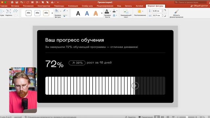The width and height of the screenshot is (210, 118).
Task: Apply the blue A WordArt style
Action: pos(87,13)
